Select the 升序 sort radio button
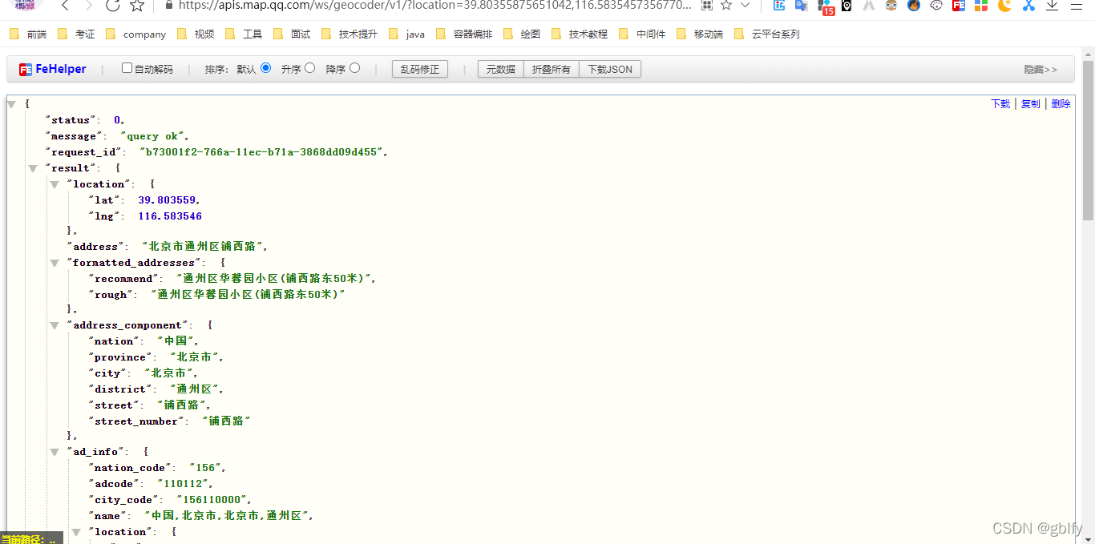The image size is (1095, 544). (x=310, y=68)
